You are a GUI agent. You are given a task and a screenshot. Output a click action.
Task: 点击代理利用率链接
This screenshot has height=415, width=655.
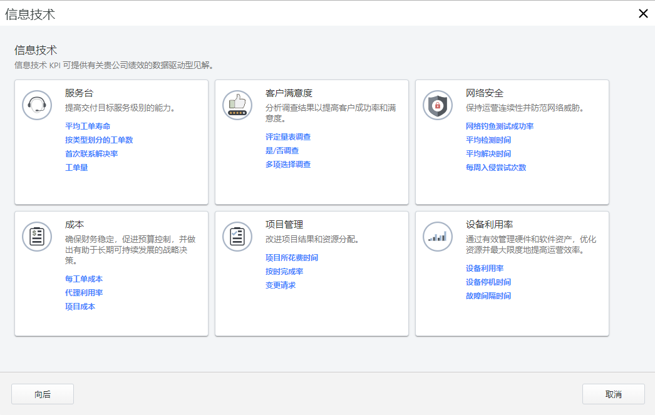pos(82,292)
